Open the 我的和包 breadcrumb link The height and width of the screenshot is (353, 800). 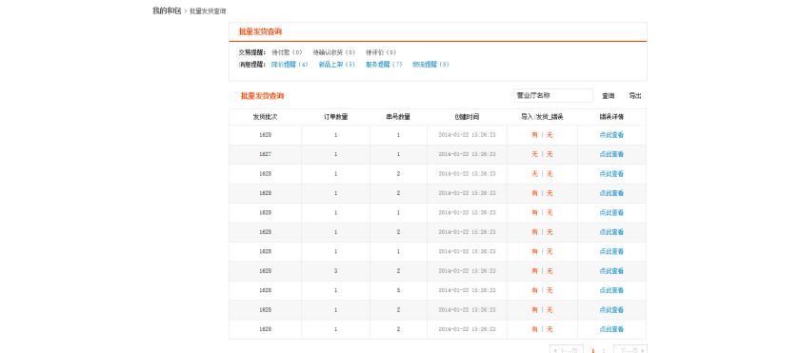(167, 10)
